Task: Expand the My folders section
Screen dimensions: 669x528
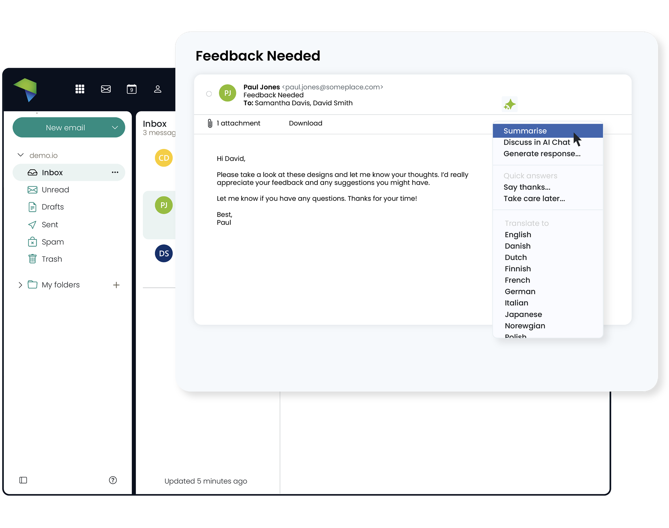Action: click(20, 285)
